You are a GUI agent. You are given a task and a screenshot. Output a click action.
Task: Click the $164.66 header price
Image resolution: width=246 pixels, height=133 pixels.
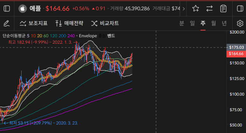[x=57, y=9]
